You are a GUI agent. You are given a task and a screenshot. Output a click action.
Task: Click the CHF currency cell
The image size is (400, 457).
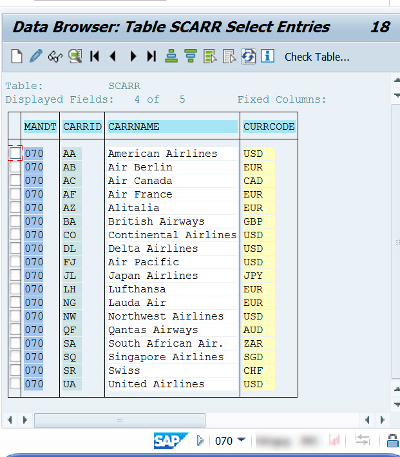point(259,371)
